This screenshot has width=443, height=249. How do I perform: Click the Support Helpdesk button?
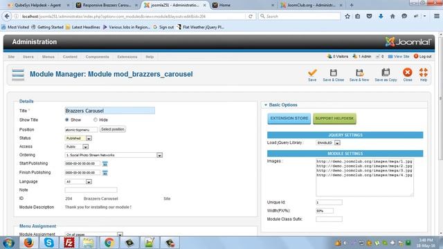coord(334,118)
